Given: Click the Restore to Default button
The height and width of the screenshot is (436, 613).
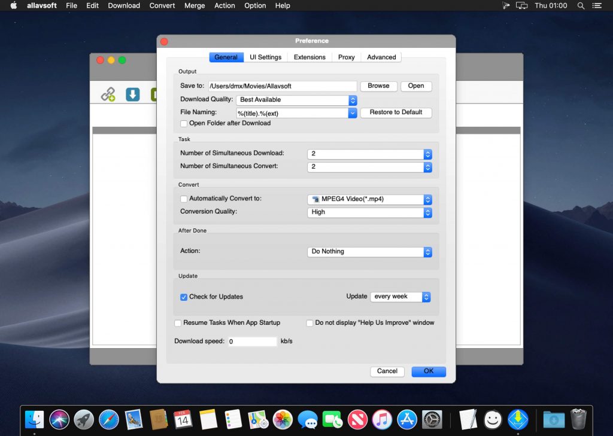Looking at the screenshot, I should (396, 112).
